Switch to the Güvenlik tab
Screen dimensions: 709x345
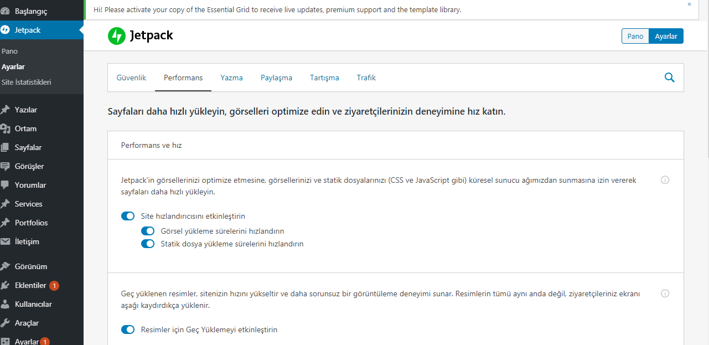pos(131,78)
